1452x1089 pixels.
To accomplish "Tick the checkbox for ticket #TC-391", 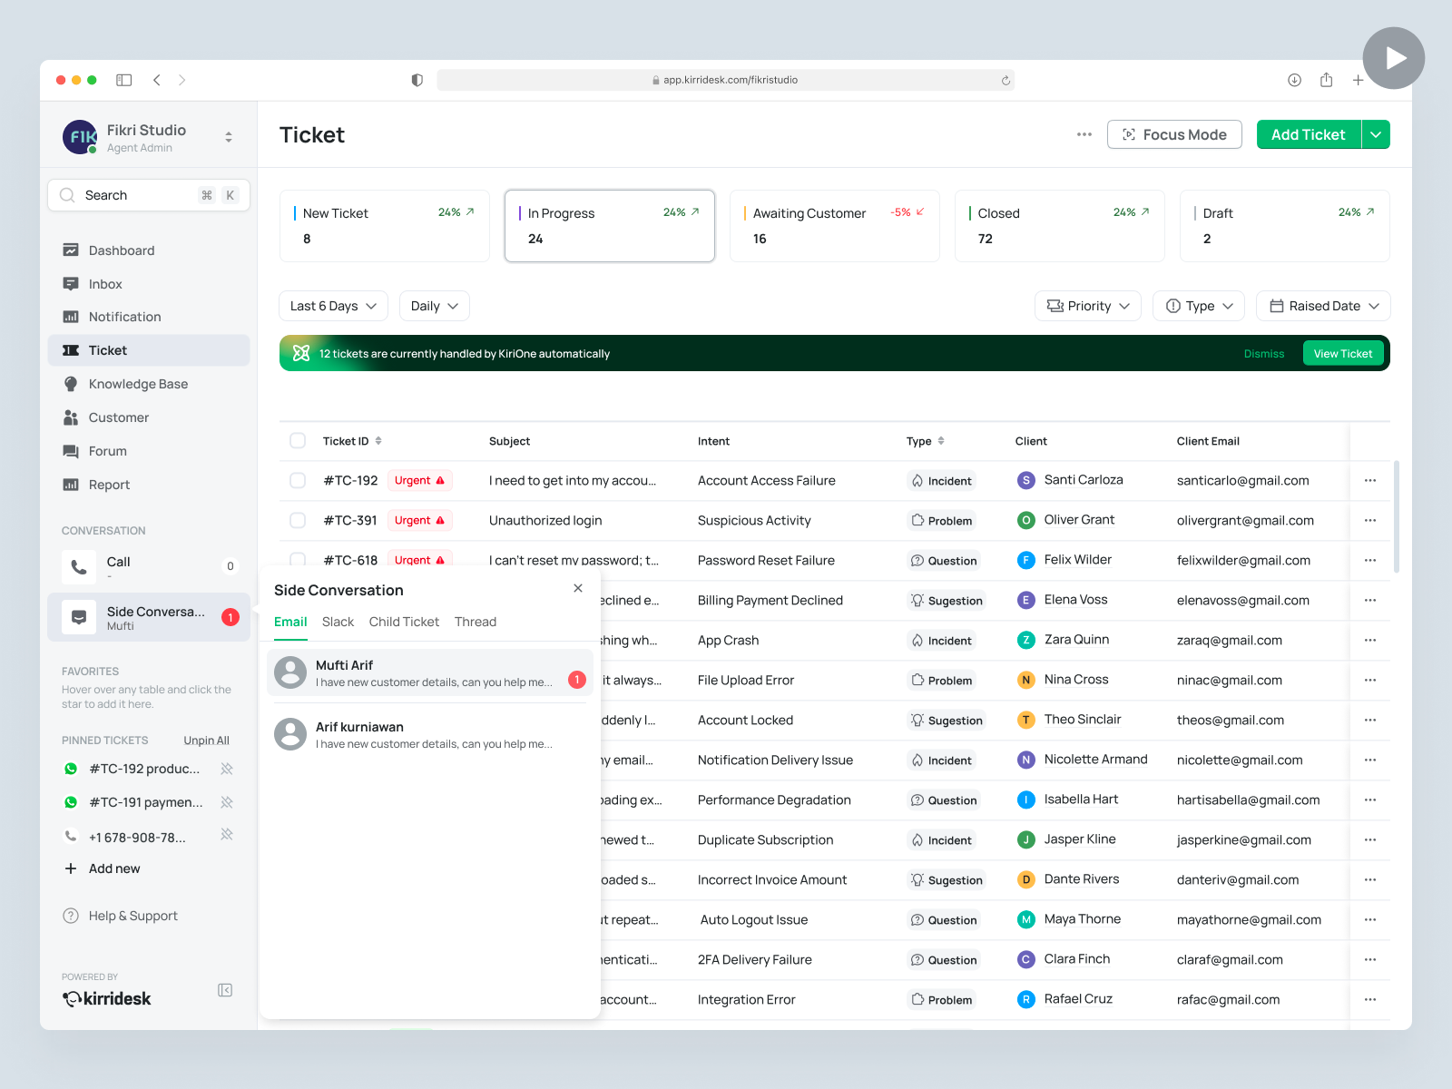I will (298, 520).
